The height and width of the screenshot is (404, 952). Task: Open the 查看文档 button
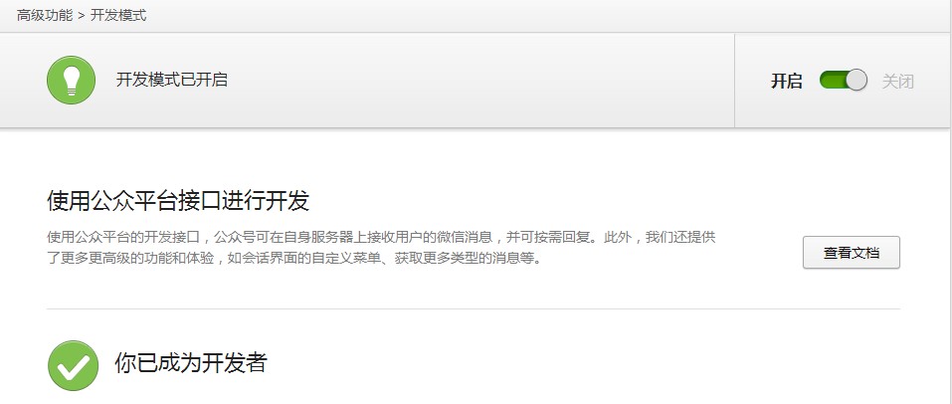852,253
